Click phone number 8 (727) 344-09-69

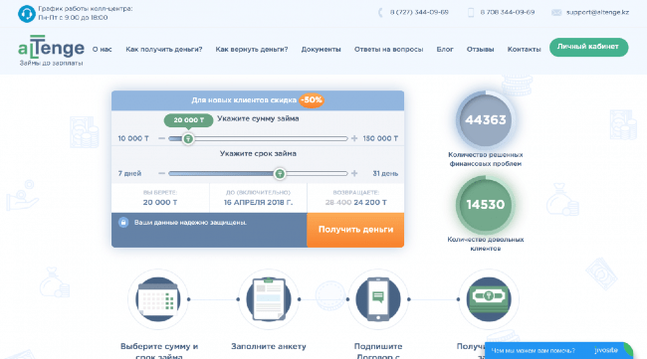[419, 12]
